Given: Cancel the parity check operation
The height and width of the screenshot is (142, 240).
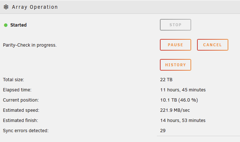Looking at the screenshot, I should click(212, 45).
